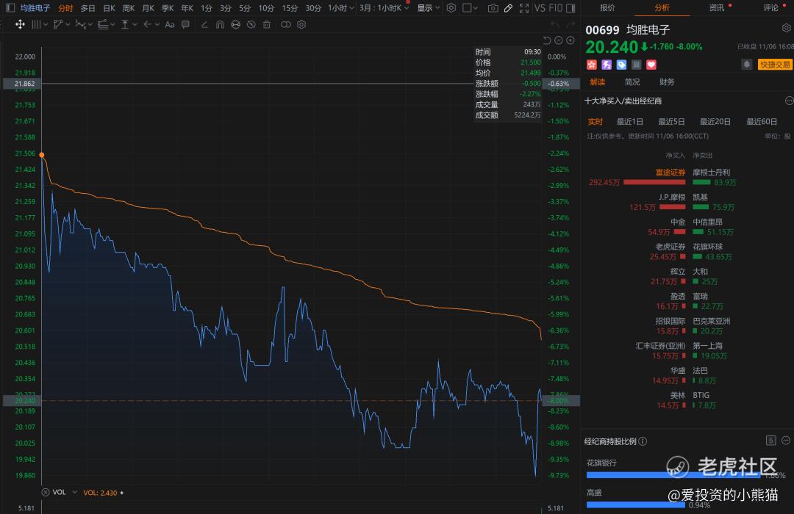Expand the VOL indicator dropdown

pos(75,492)
